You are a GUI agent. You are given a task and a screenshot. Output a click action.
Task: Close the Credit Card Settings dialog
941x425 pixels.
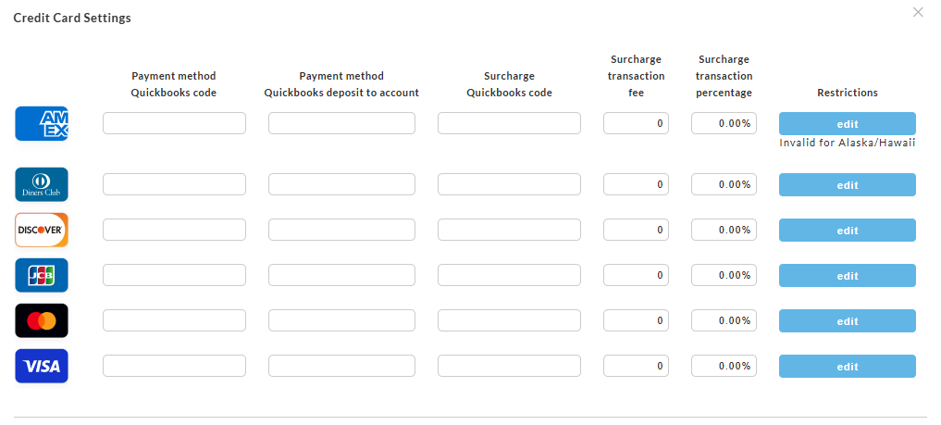[x=918, y=12]
